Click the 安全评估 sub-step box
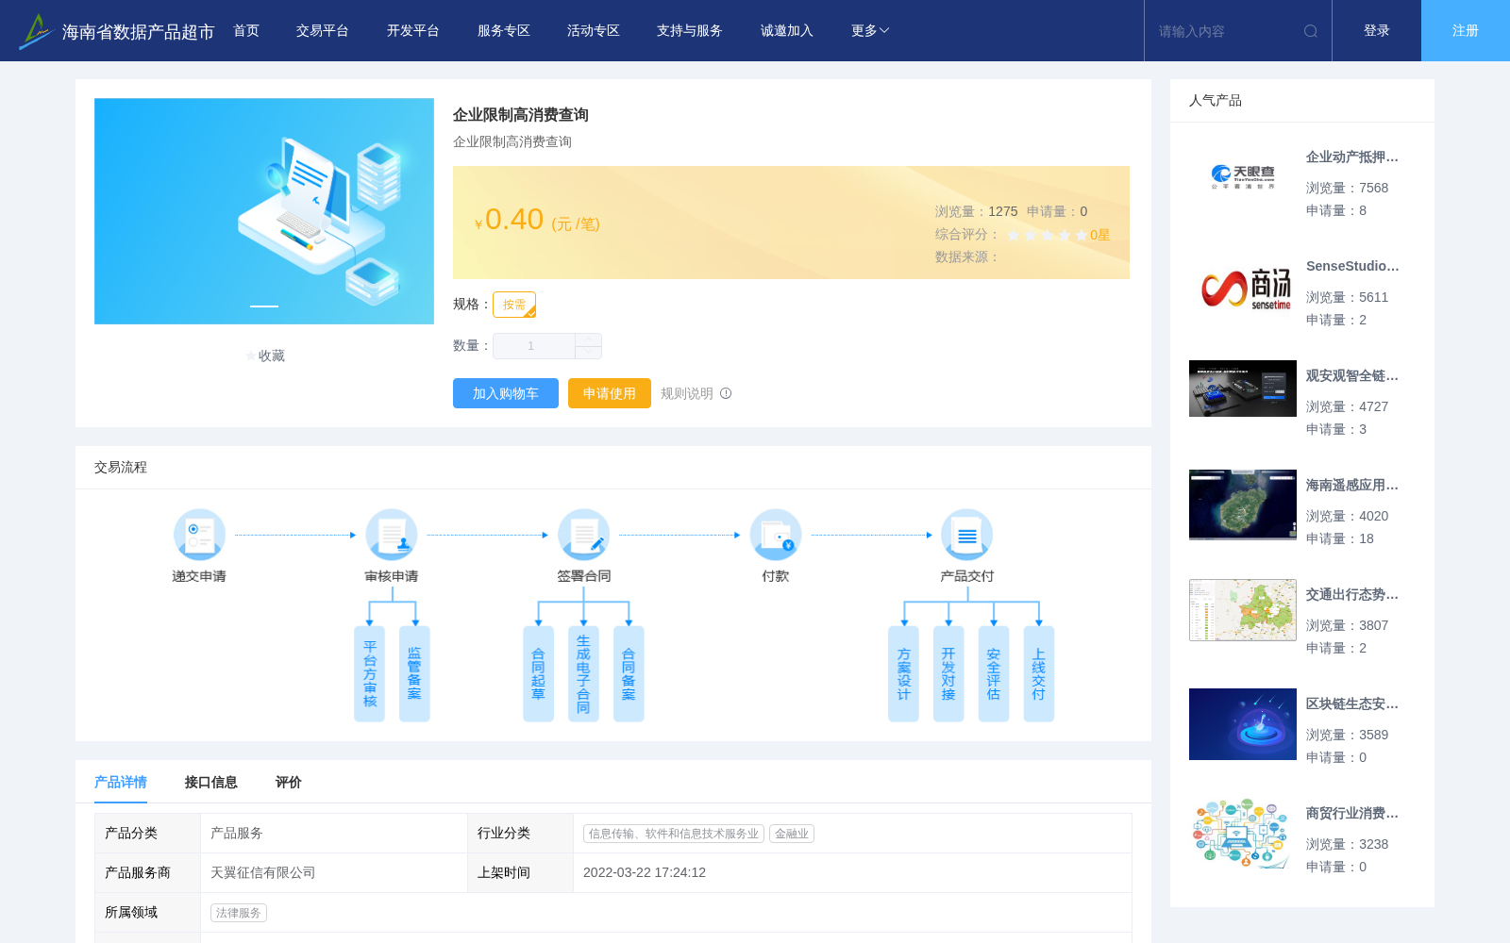 click(x=994, y=674)
